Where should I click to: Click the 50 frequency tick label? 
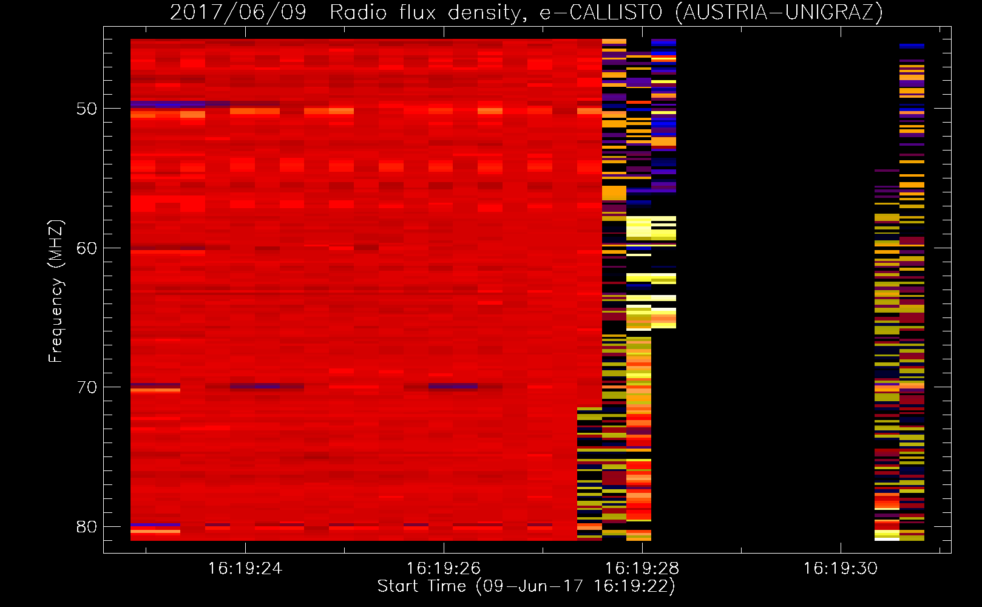pyautogui.click(x=87, y=109)
